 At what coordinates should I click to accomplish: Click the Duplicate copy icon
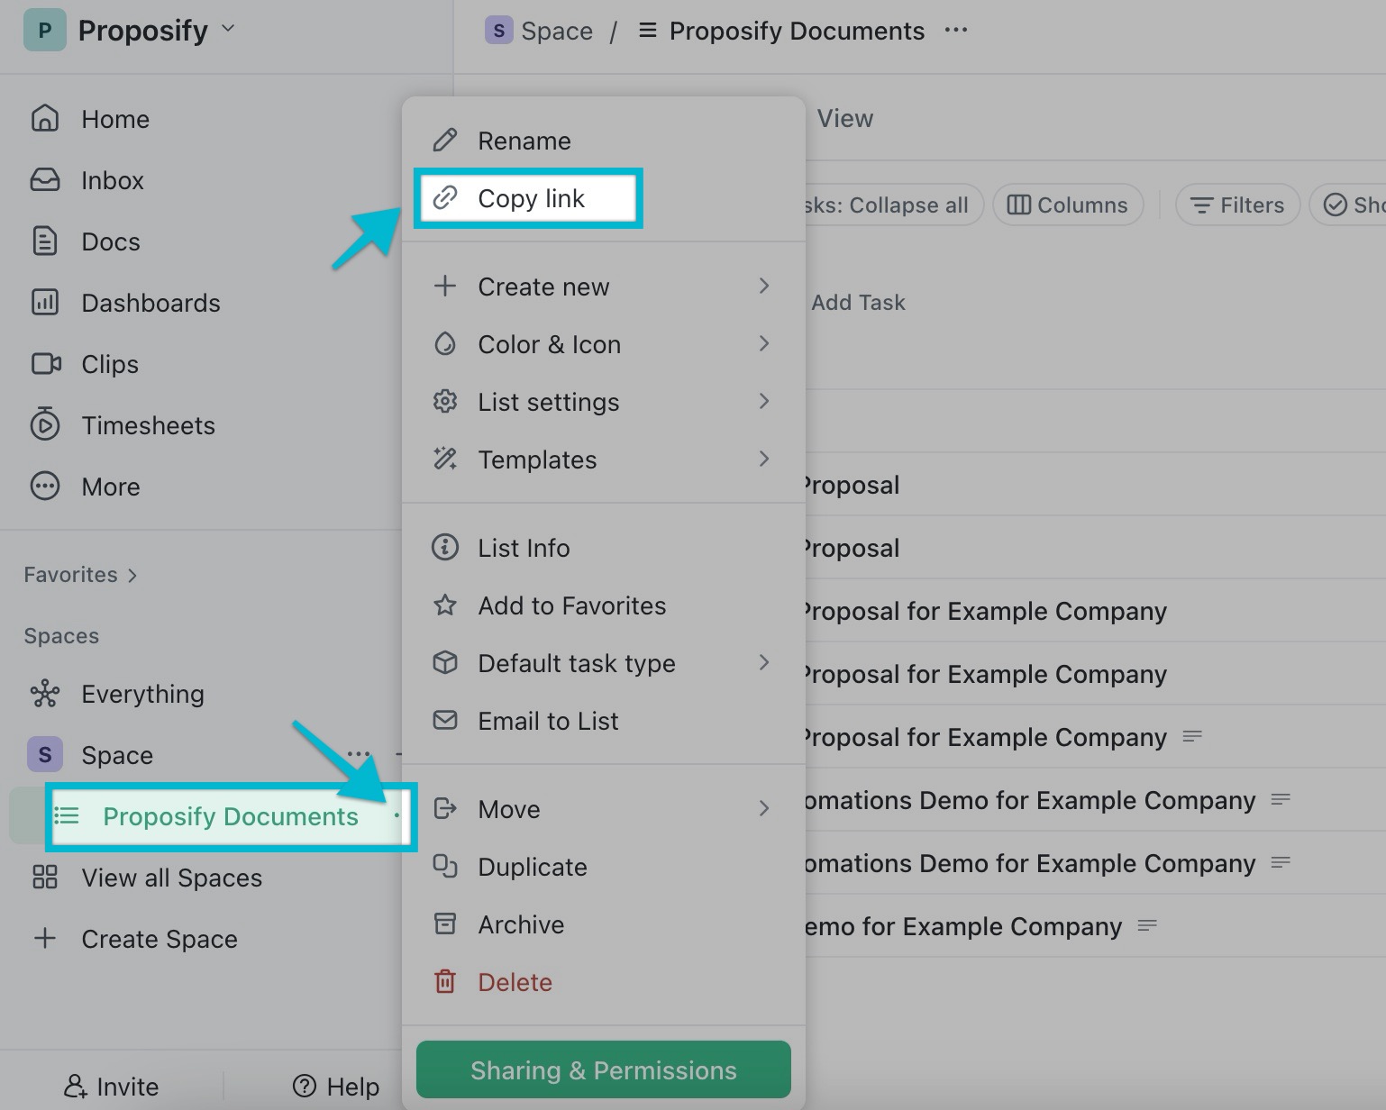click(x=445, y=867)
